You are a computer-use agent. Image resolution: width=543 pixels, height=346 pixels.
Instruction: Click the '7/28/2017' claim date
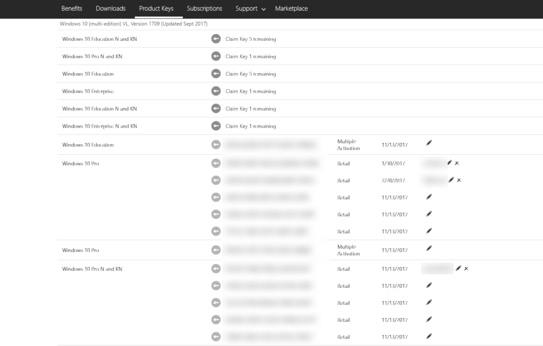393,180
